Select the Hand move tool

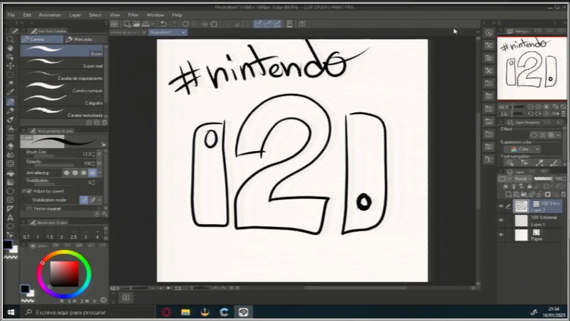[10, 48]
